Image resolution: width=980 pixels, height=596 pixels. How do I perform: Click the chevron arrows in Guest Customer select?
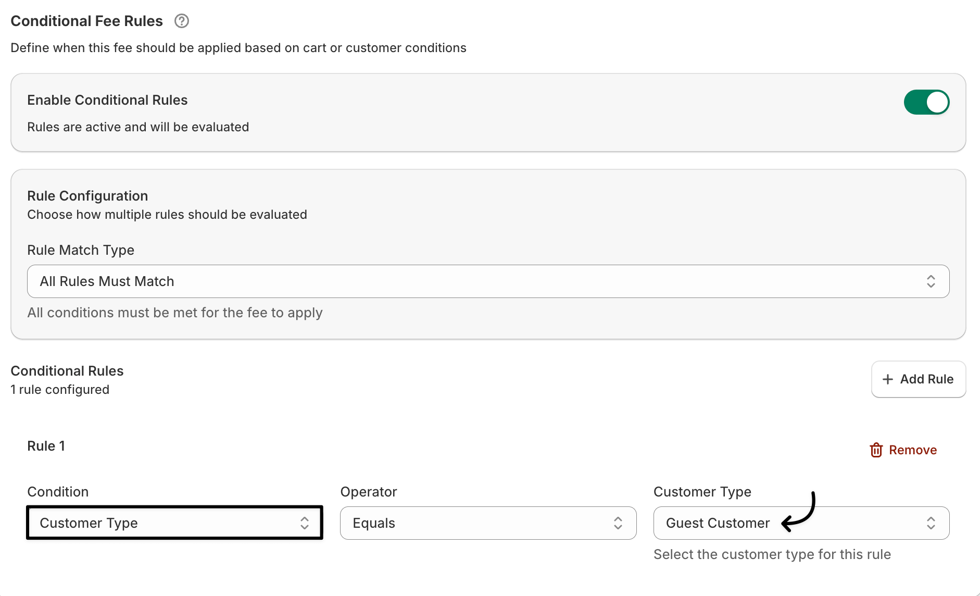(931, 523)
